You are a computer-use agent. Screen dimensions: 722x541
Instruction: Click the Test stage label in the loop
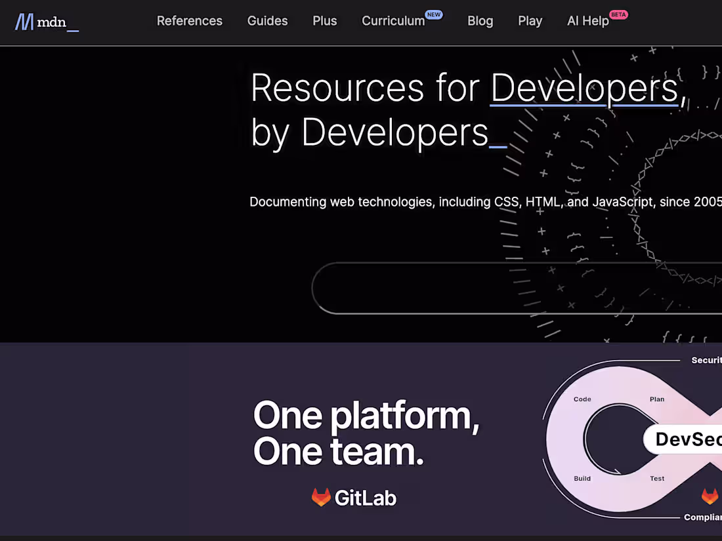(657, 478)
